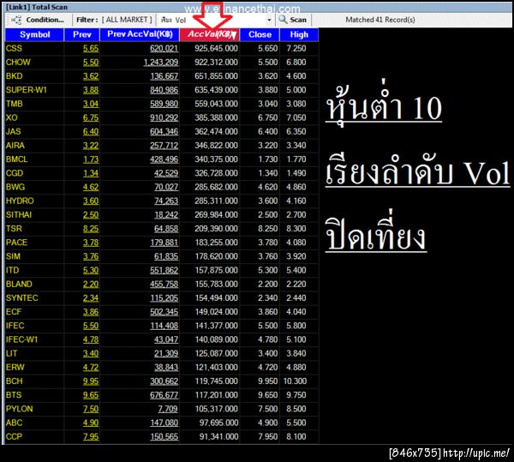Open the Filter ALL MARKET selector
The height and width of the screenshot is (462, 514).
114,20
